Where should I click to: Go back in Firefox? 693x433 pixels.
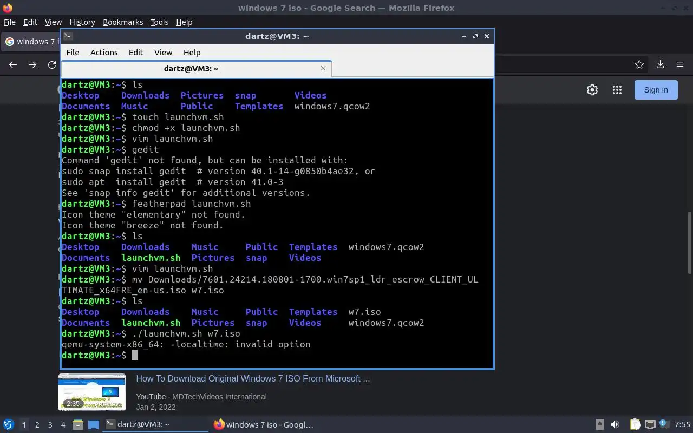(x=13, y=65)
